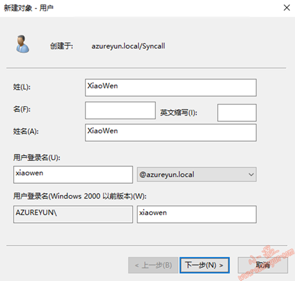The height and width of the screenshot is (281, 295).
Task: Click the 新建对象 - 用户 title text
Action: point(29,8)
